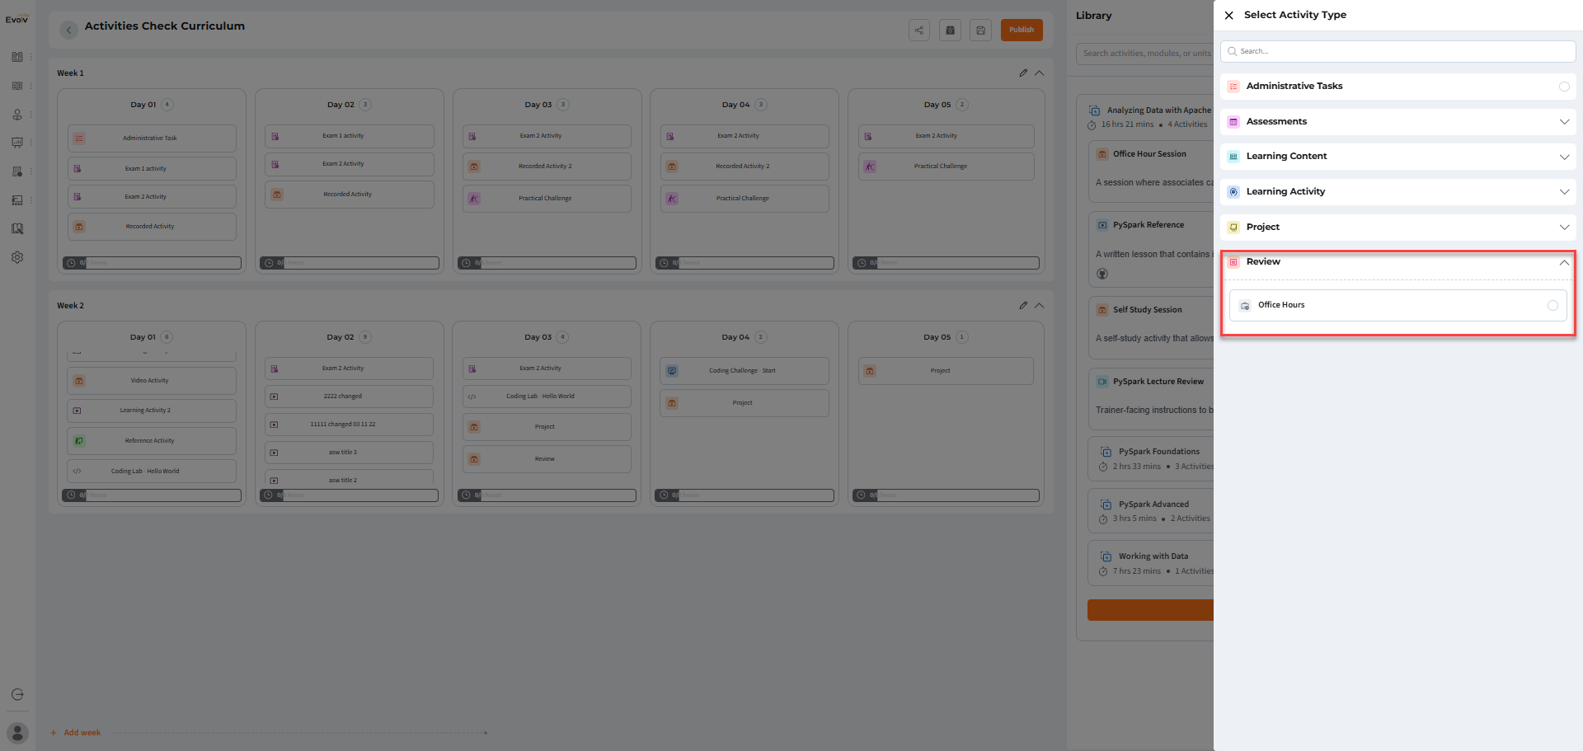Screen dimensions: 1583x751
Task: Click Week 2 Day 03 hours progress bar
Action: [x=547, y=495]
